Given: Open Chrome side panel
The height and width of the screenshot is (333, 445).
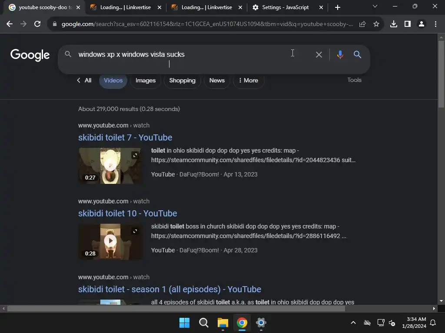Looking at the screenshot, I should click(408, 24).
